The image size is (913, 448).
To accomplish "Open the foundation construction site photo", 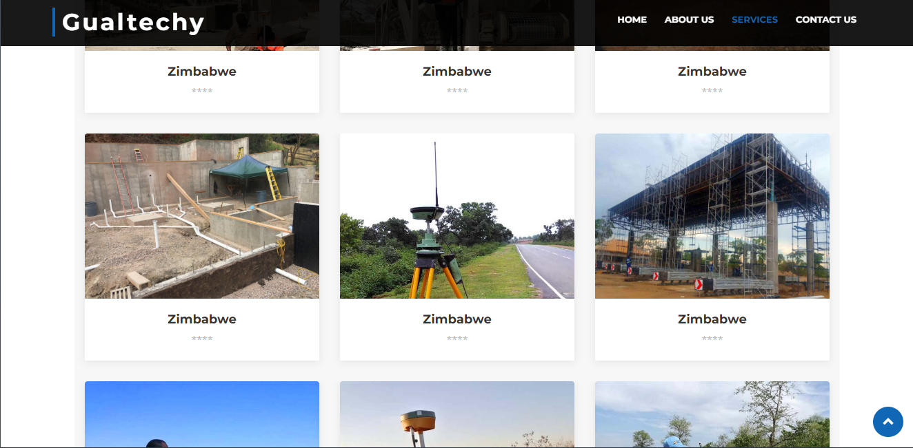I will [x=201, y=215].
